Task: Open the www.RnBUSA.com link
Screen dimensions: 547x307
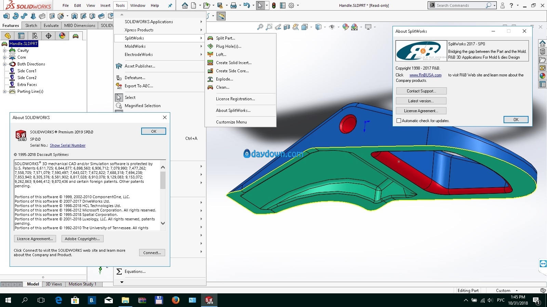Action: pos(426,75)
